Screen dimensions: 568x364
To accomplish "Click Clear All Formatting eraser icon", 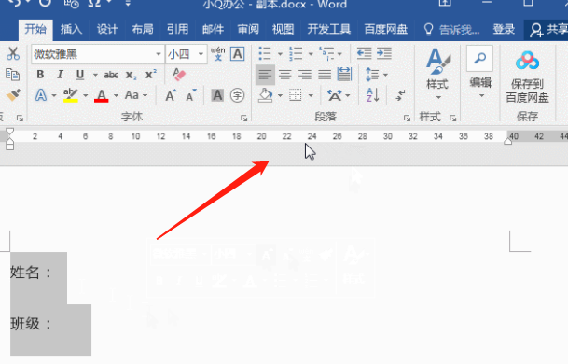I will 179,75.
